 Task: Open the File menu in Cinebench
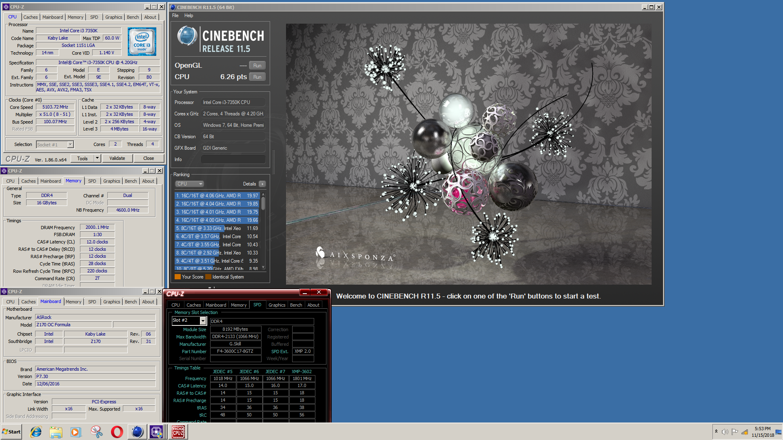[175, 15]
